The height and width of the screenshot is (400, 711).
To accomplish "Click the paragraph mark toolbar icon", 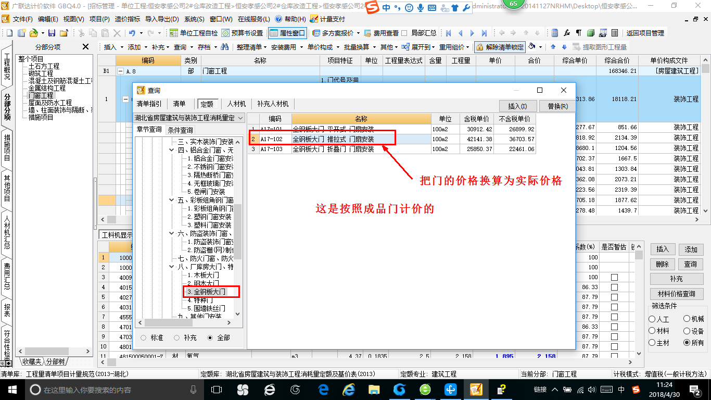I will [x=579, y=33].
